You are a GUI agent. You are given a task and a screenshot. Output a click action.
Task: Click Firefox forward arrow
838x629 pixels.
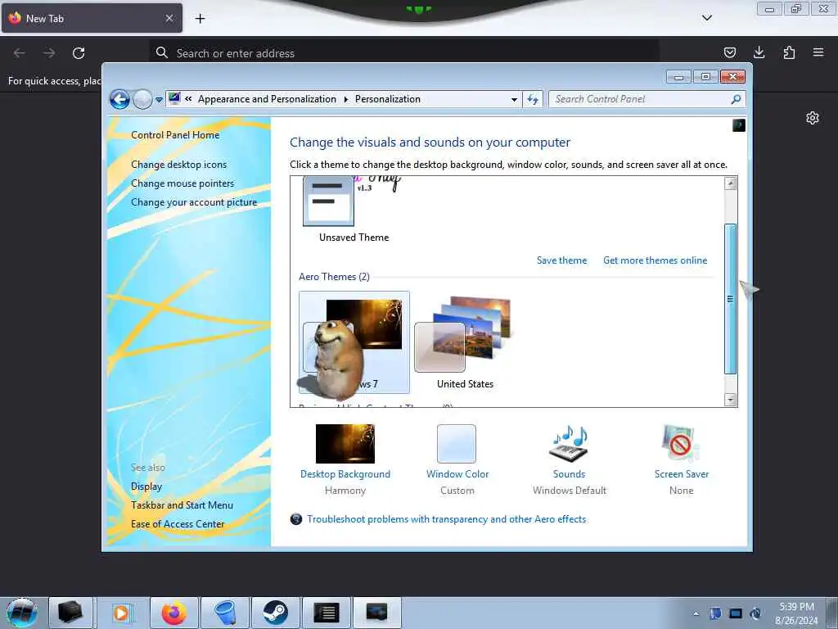click(x=49, y=53)
